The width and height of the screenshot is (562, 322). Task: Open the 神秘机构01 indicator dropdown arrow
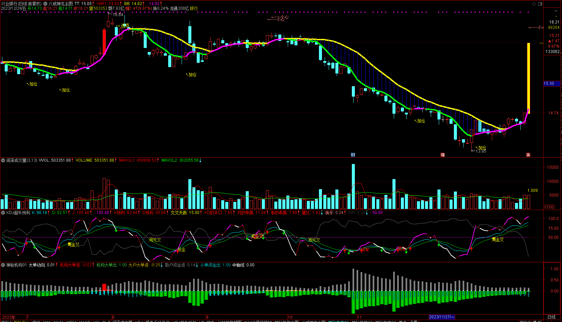3,265
